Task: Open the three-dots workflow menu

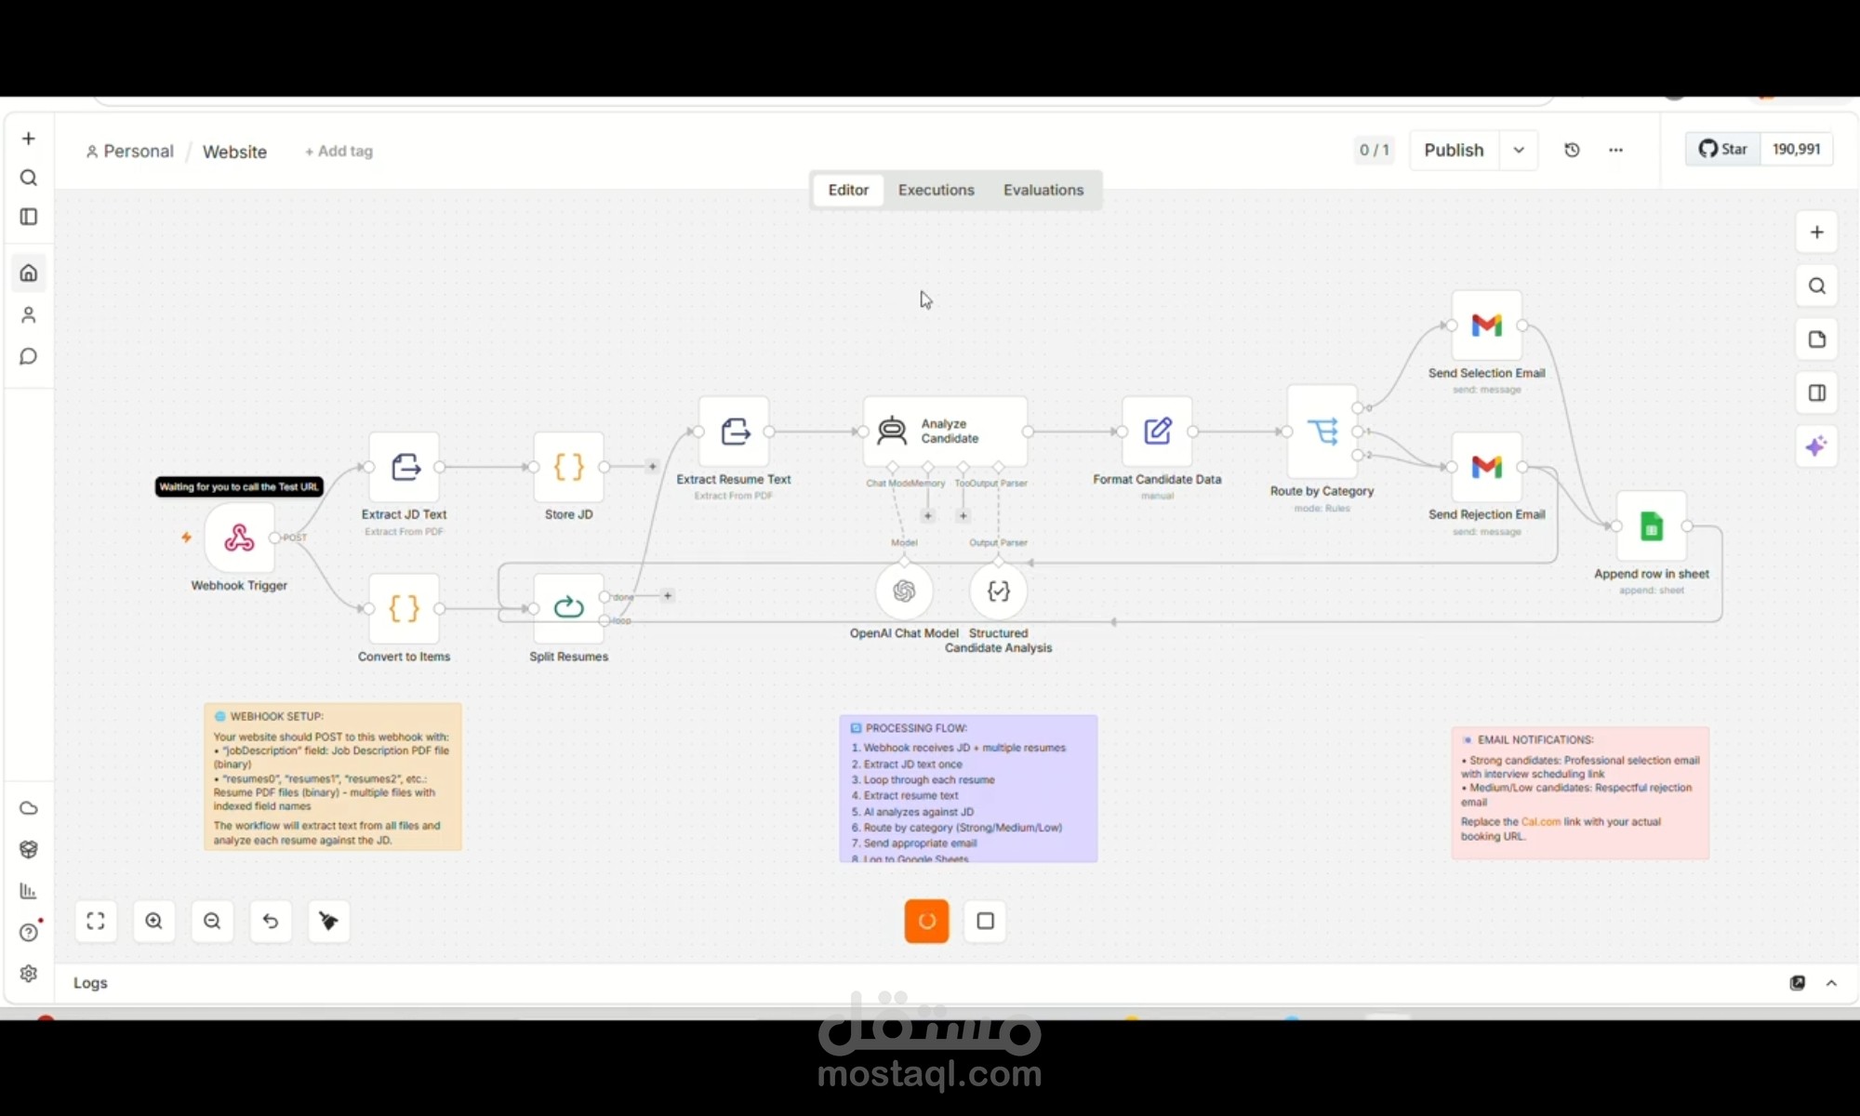Action: click(x=1616, y=150)
